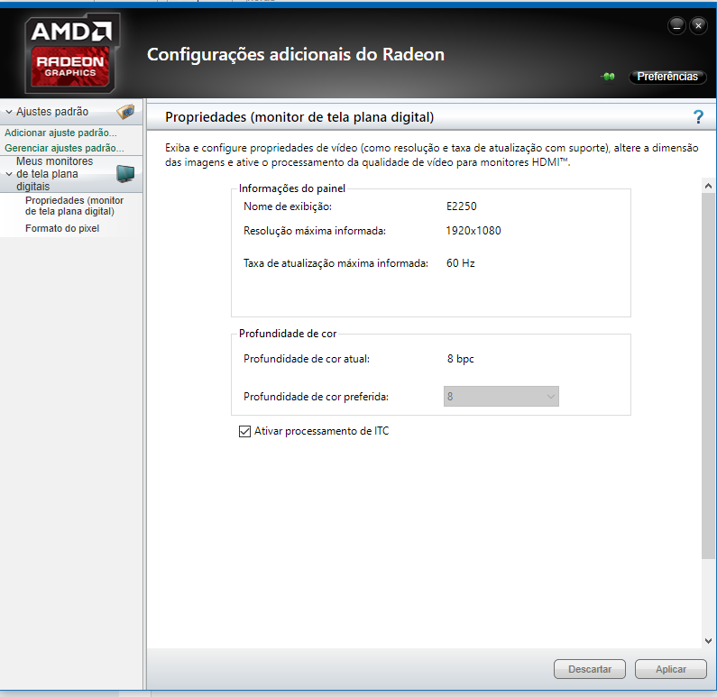Viewport: 717px width, 697px height.
Task: Click the vertical scrollbar thumb
Action: click(708, 375)
